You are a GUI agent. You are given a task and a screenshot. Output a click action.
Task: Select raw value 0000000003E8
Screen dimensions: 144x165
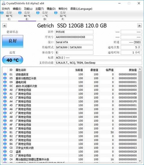pos(128,117)
